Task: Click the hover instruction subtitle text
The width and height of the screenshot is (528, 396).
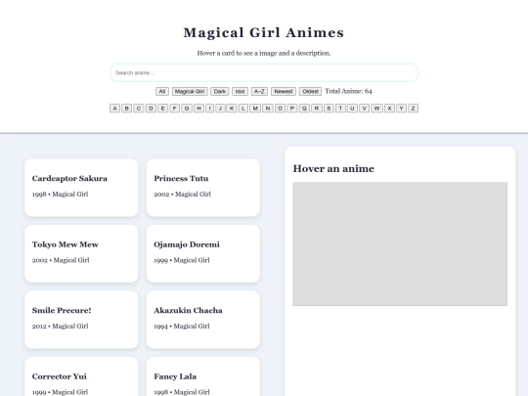Action: (264, 53)
